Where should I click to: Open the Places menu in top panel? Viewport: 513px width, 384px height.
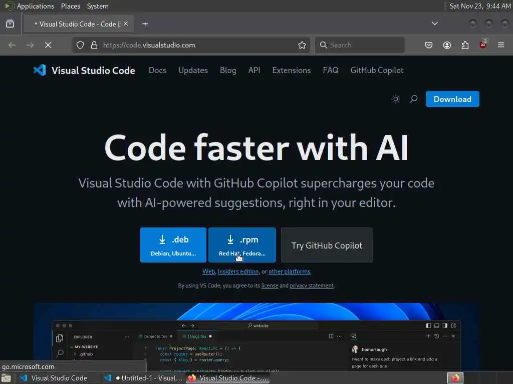tap(70, 6)
